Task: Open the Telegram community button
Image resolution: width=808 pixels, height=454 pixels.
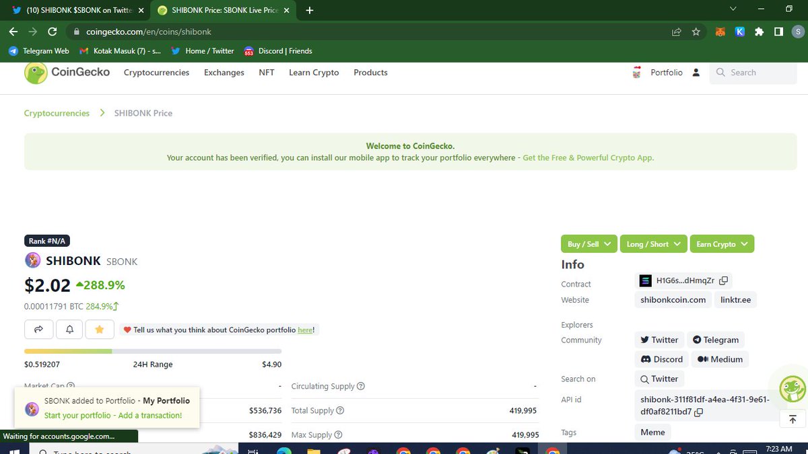Action: pyautogui.click(x=716, y=340)
